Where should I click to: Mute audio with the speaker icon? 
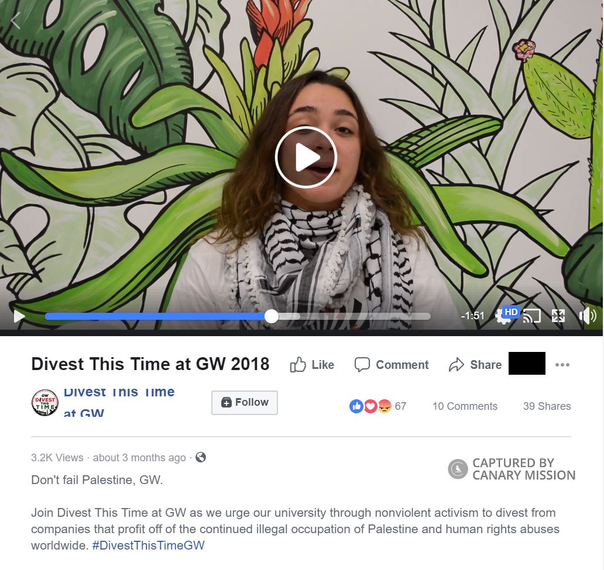(588, 316)
